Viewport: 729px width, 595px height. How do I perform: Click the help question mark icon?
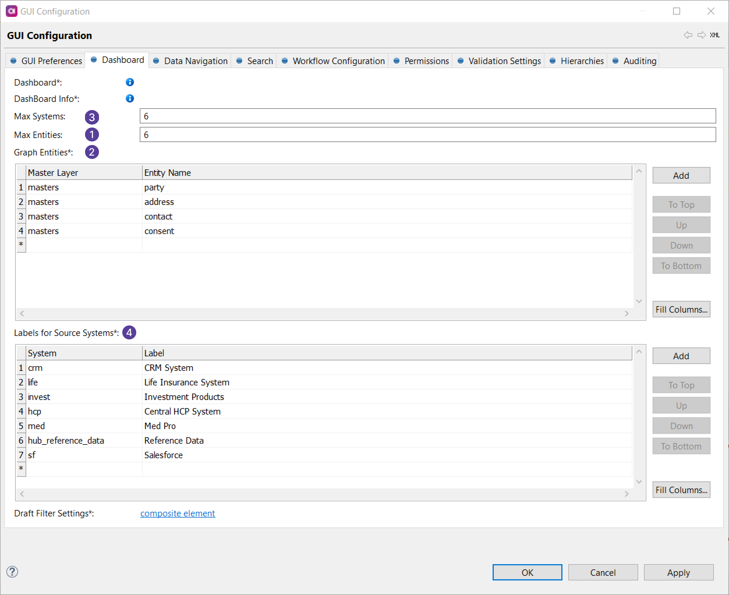(12, 571)
